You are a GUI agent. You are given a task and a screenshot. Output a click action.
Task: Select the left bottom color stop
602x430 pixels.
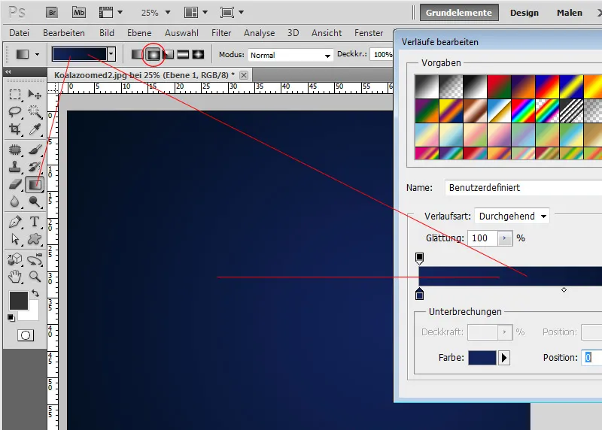[x=420, y=294]
